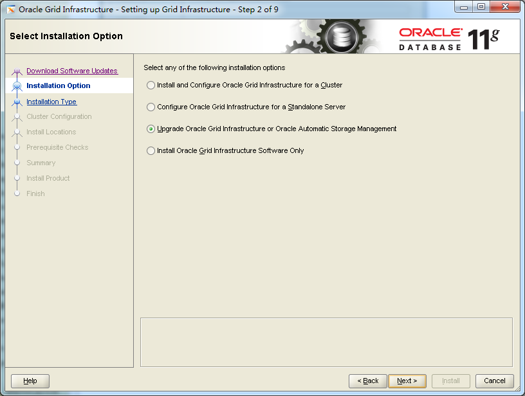525x396 pixels.
Task: Open the Download Software Updates step link
Action: click(72, 71)
